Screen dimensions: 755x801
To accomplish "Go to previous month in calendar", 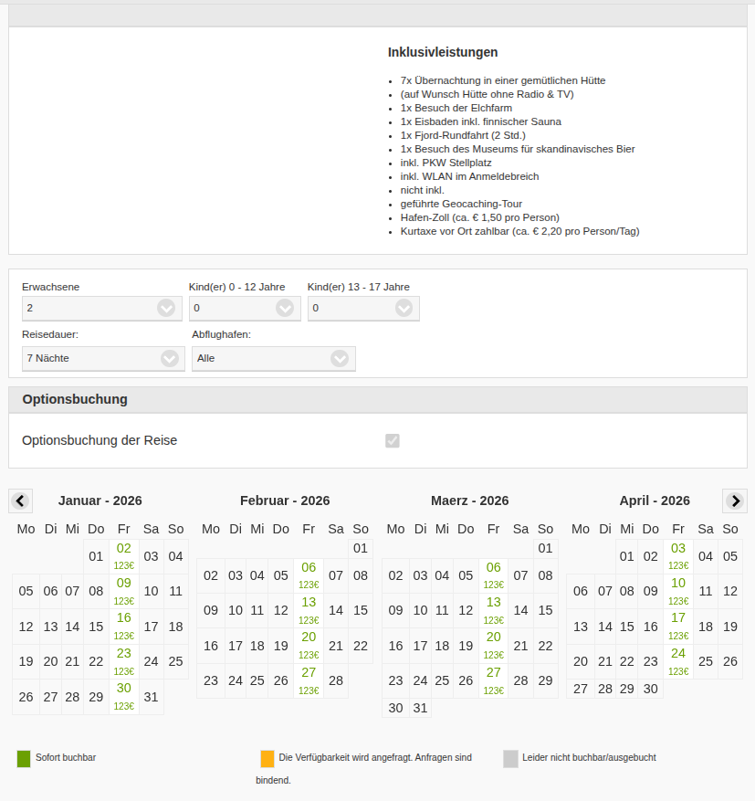I will tap(21, 501).
